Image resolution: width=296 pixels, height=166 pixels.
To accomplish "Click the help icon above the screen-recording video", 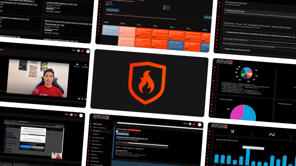I will point(71,115).
